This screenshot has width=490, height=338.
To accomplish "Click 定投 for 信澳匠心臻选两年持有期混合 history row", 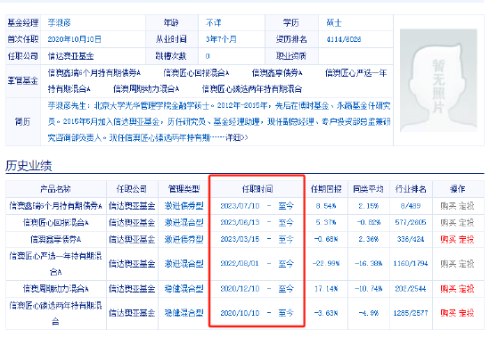I will [x=466, y=313].
